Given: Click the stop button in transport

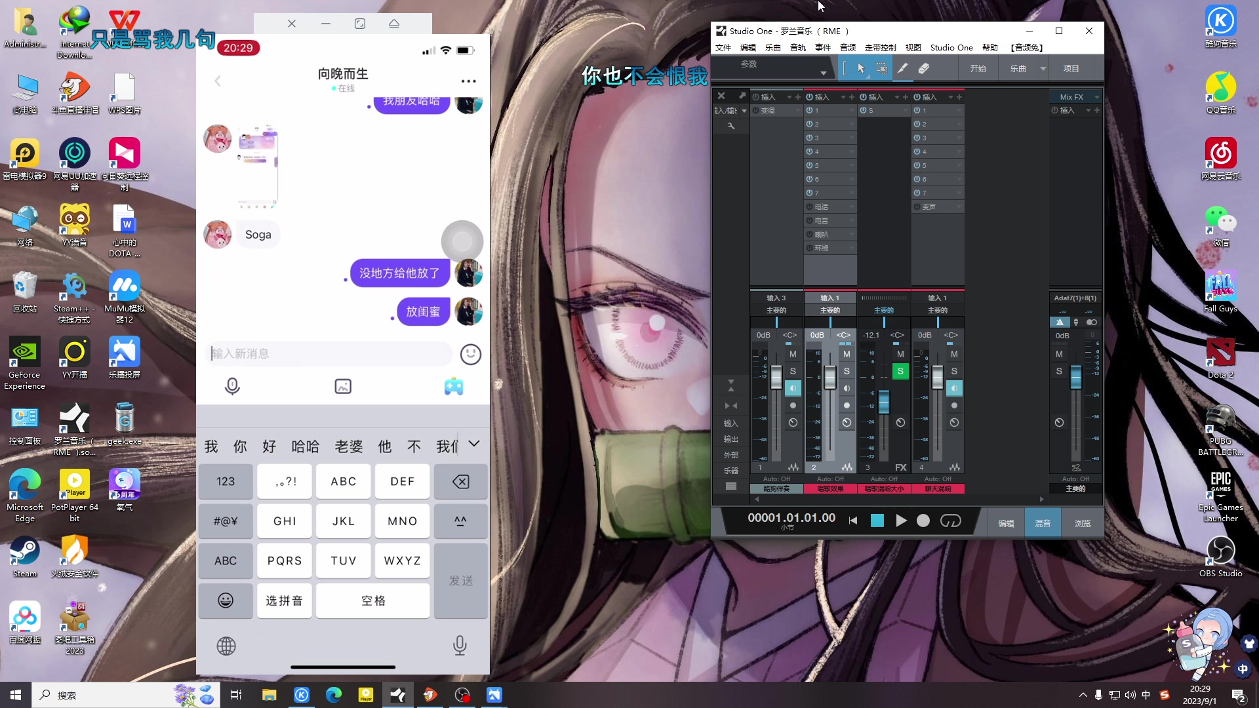Looking at the screenshot, I should pyautogui.click(x=877, y=521).
